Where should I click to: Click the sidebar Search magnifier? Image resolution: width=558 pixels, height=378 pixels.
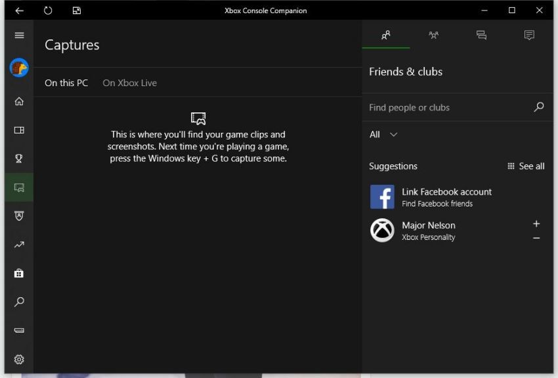click(x=19, y=302)
